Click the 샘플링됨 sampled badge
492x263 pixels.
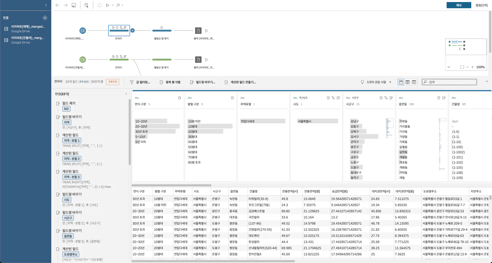click(113, 82)
